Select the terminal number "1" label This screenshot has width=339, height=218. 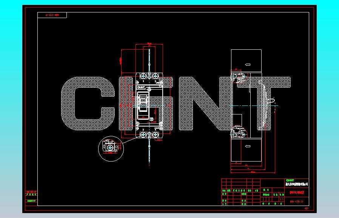point(143,81)
